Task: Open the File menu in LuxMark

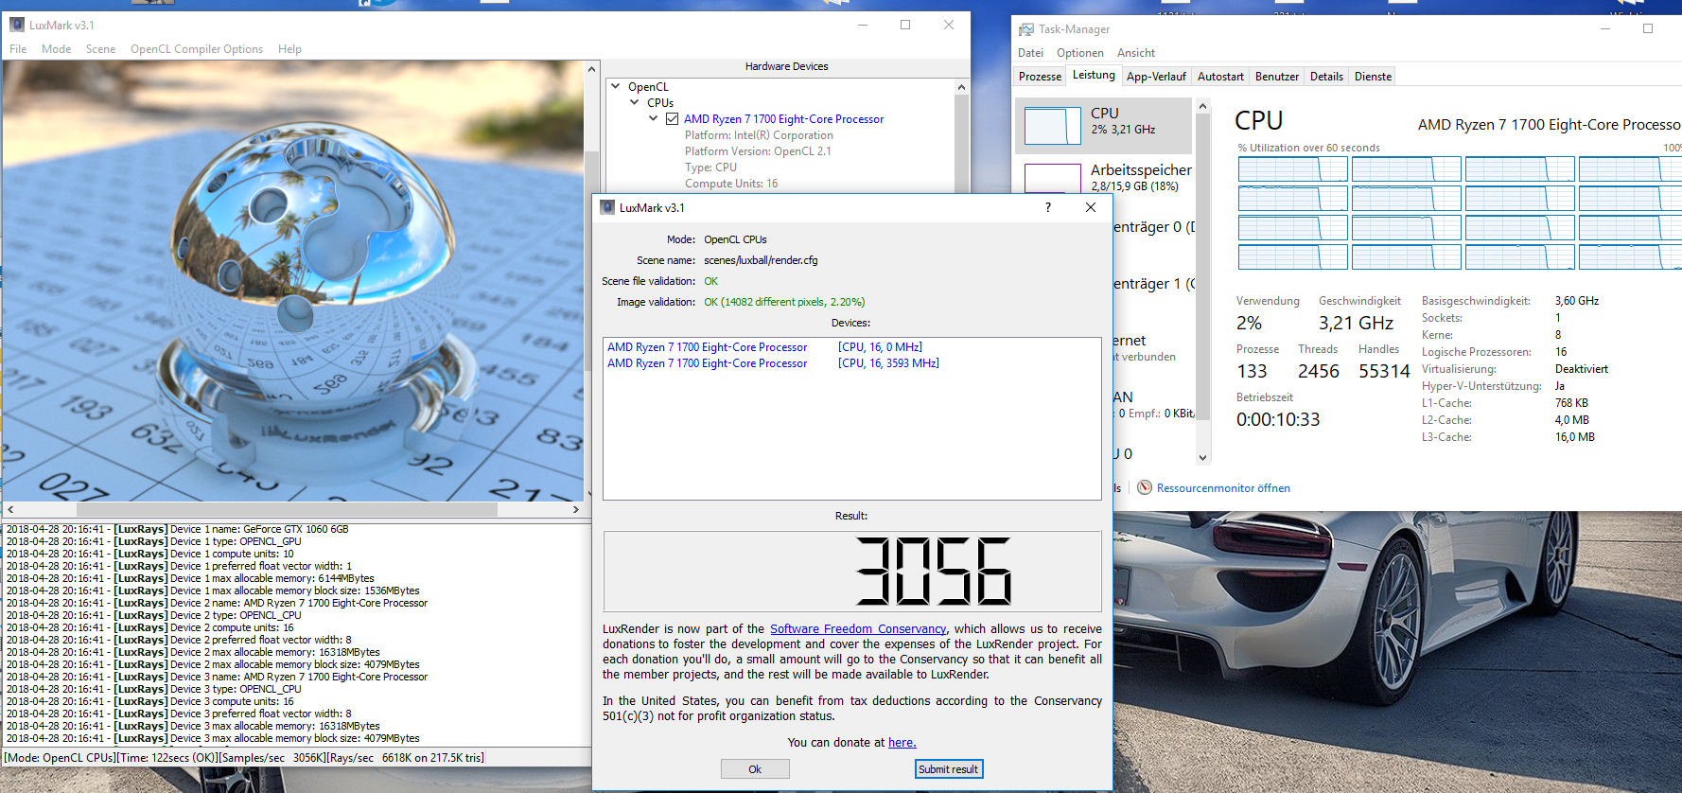Action: 18,49
